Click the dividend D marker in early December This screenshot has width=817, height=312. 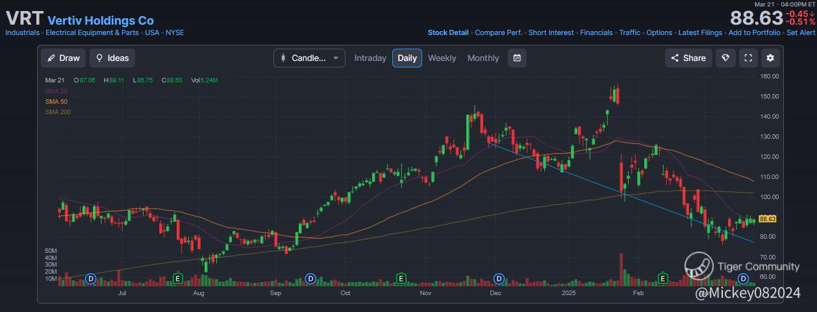pos(499,278)
